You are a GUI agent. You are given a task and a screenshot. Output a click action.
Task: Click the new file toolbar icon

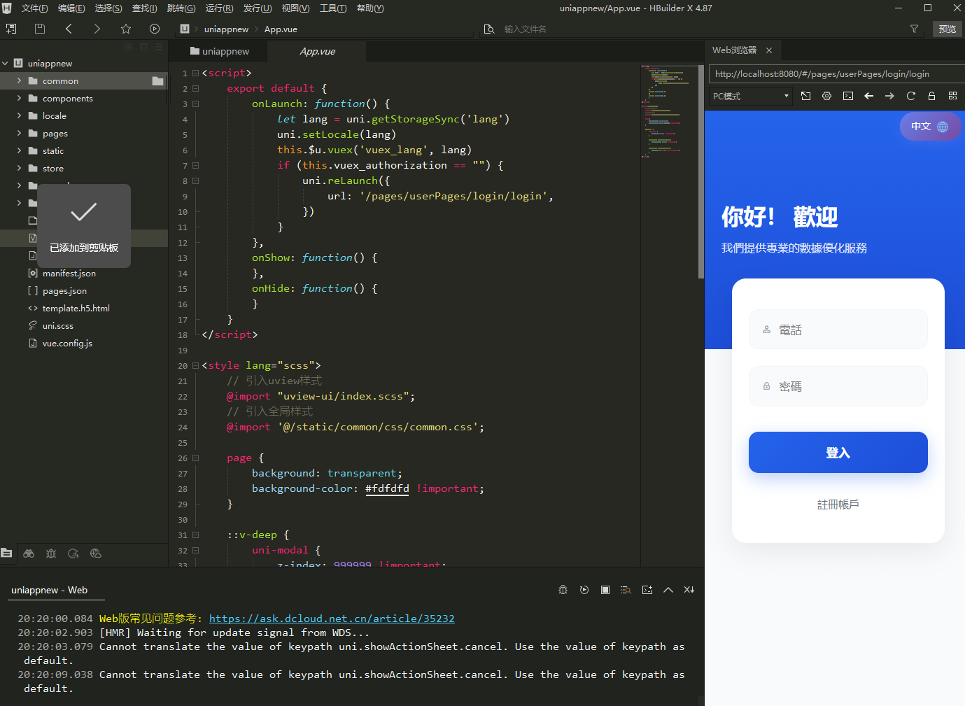click(x=11, y=29)
